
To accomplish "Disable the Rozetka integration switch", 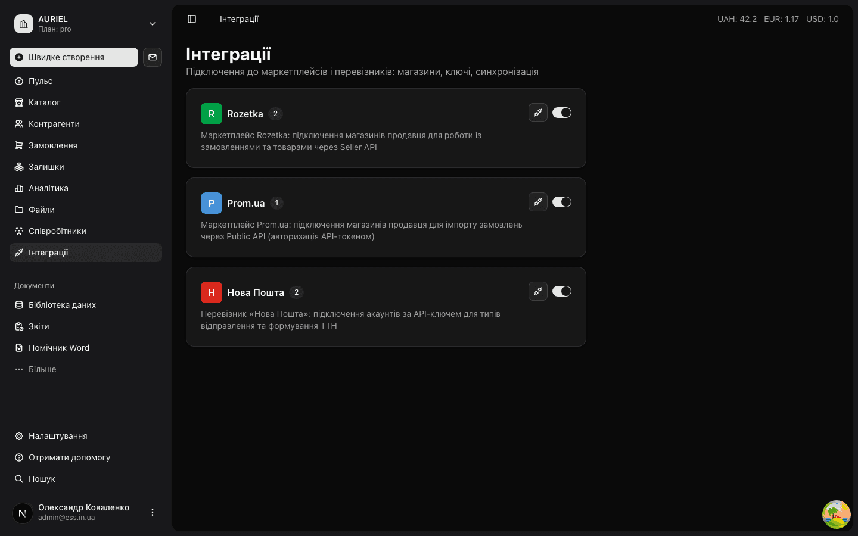I will [562, 113].
